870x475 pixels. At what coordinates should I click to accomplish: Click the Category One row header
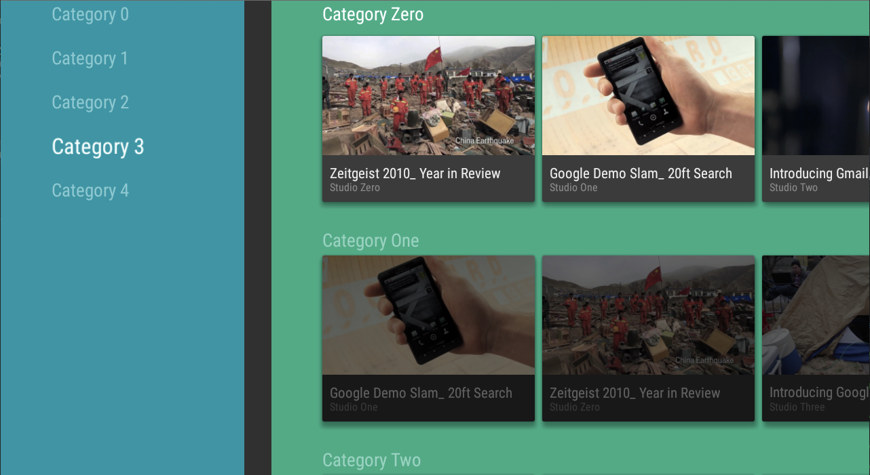click(371, 241)
